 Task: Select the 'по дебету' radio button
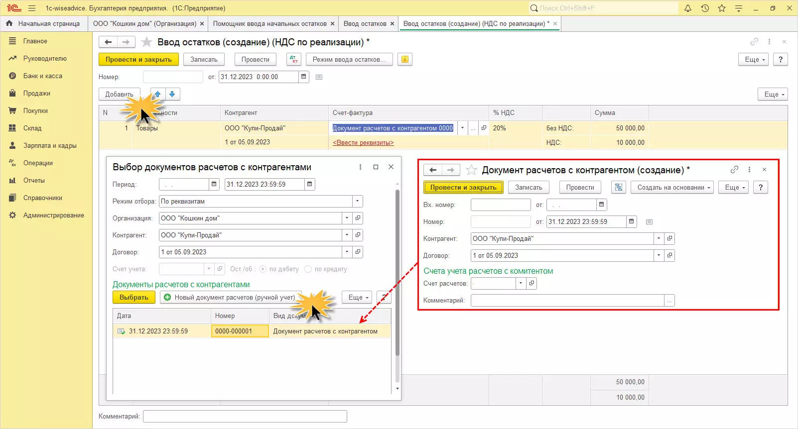click(263, 269)
